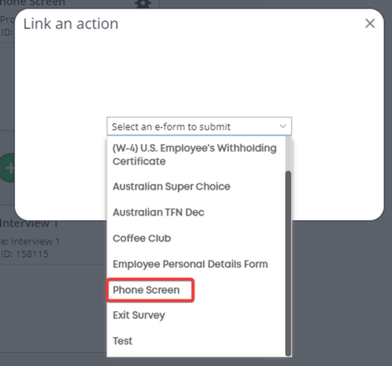Grab the dropdown list scrollbar thumb
This screenshot has height=366, width=392.
tap(289, 263)
